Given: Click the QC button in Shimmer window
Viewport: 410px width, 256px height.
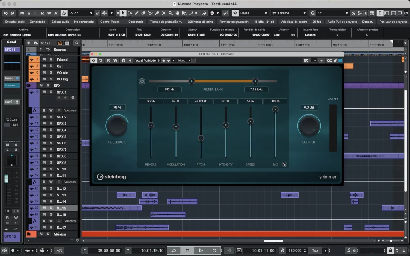Looking at the screenshot, I should [x=329, y=60].
